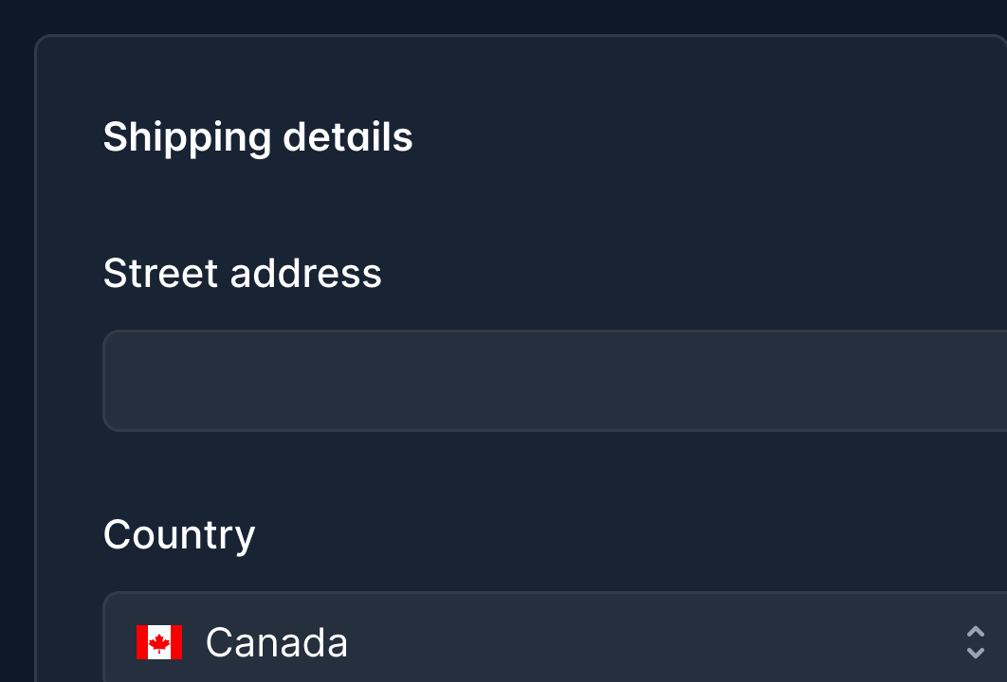Click the downward arrow of Country chevron
The height and width of the screenshot is (682, 1007).
(x=975, y=653)
